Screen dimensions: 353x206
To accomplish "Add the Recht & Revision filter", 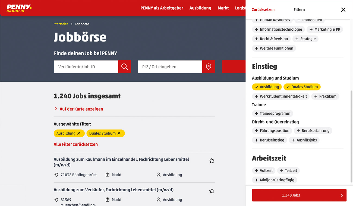I will [x=271, y=39].
